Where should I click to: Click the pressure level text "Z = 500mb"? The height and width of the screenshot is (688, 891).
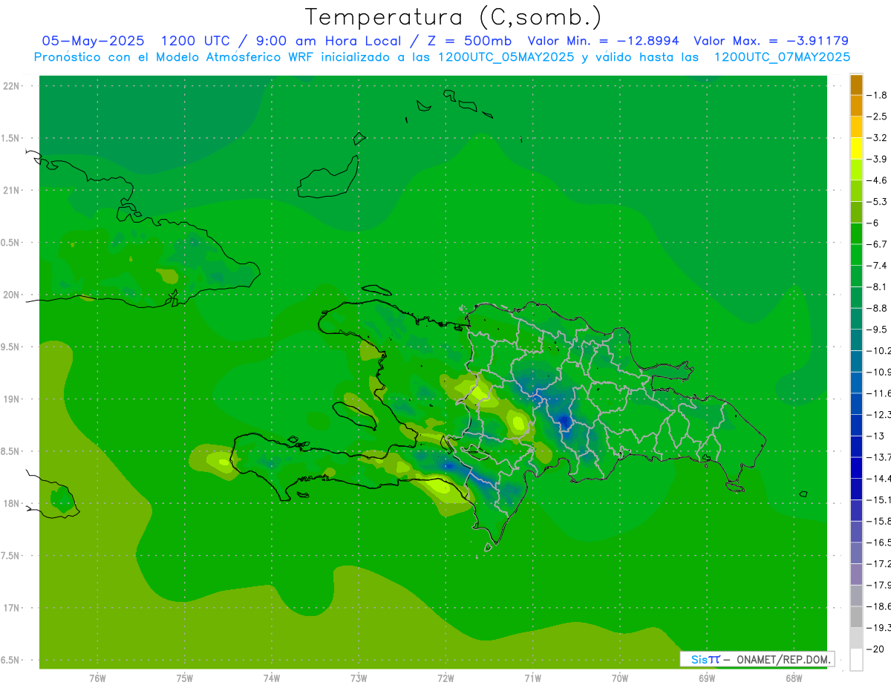point(468,41)
